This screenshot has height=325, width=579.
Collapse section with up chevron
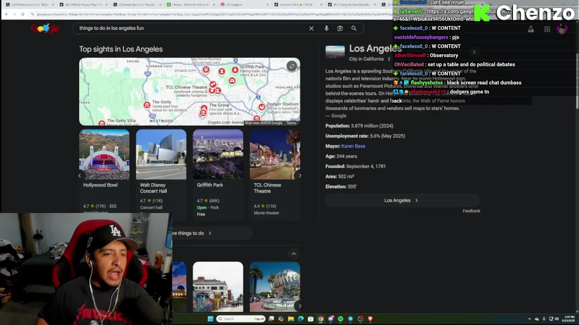(294, 254)
